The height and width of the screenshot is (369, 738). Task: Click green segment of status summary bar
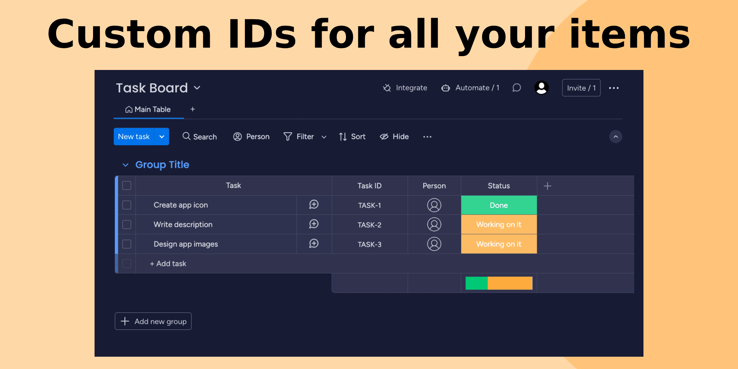[x=477, y=283]
